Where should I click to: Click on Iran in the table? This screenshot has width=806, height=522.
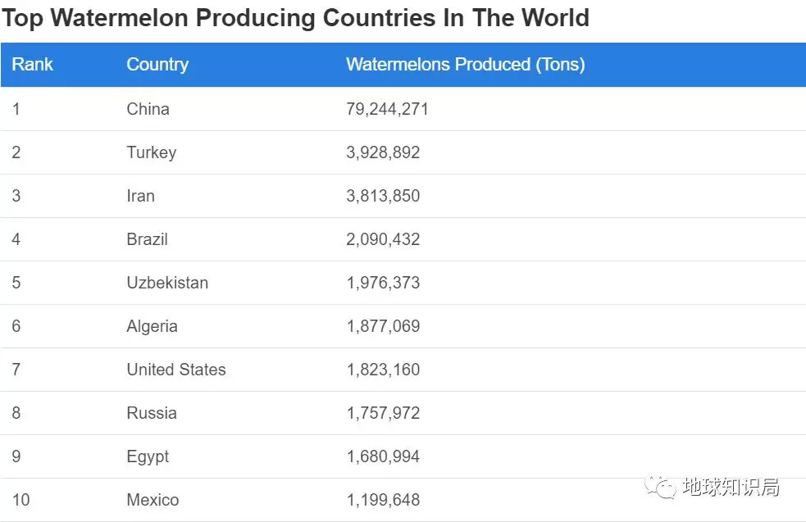pos(140,196)
